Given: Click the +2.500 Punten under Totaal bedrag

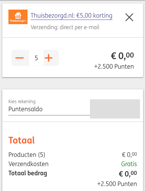Looking at the screenshot, I should coord(117,184).
